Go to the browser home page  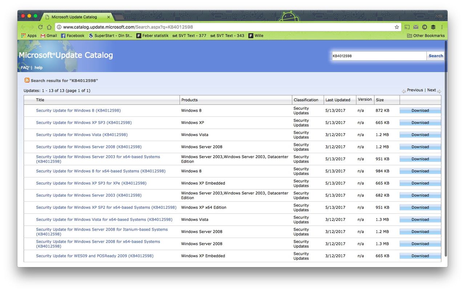pos(49,27)
